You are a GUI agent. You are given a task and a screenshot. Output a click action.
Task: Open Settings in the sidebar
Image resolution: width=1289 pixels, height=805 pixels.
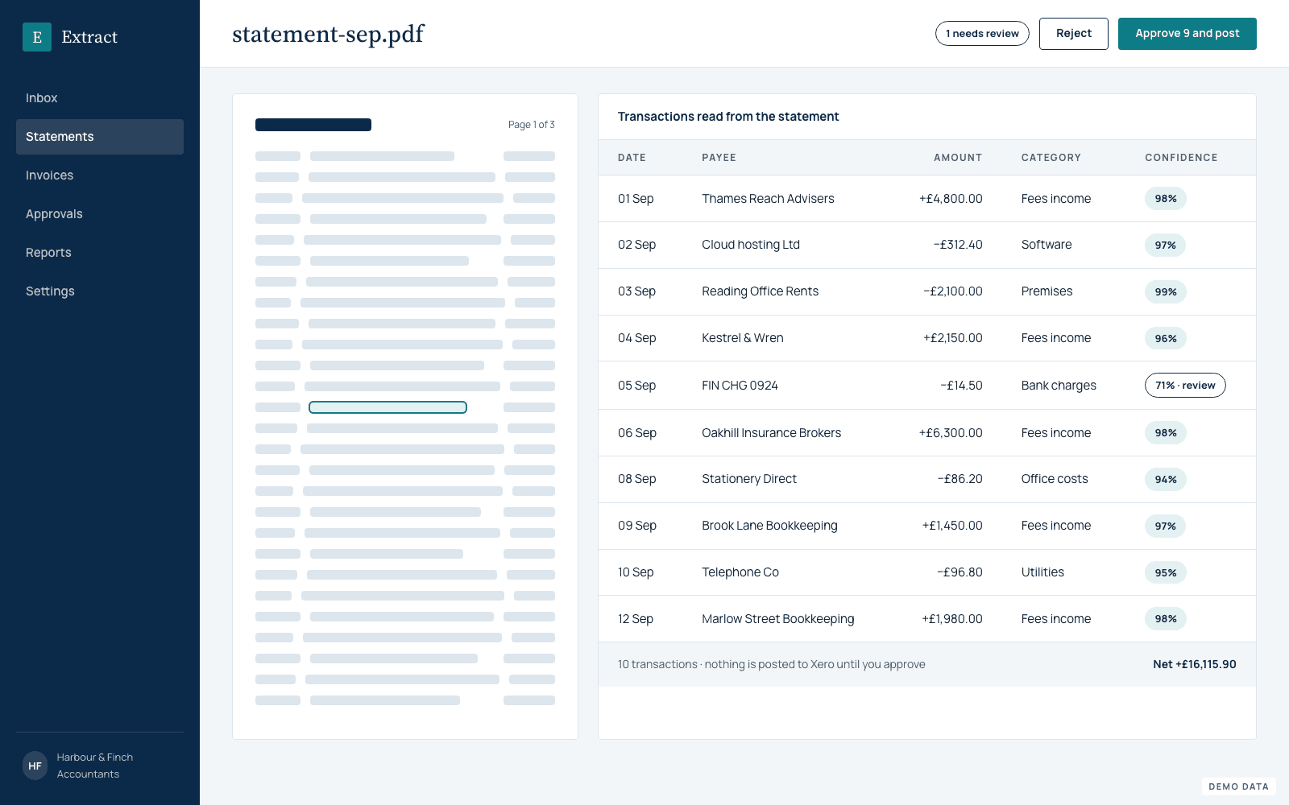(x=100, y=291)
